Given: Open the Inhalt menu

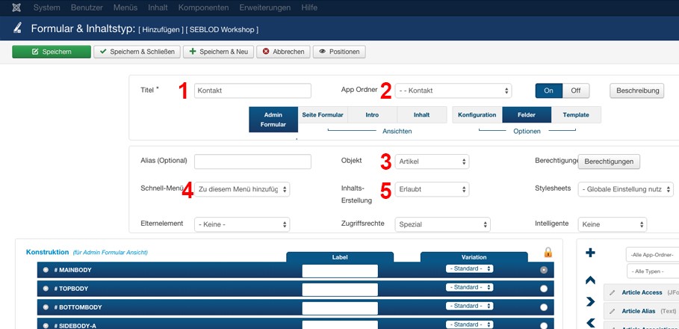Looking at the screenshot, I should [158, 7].
